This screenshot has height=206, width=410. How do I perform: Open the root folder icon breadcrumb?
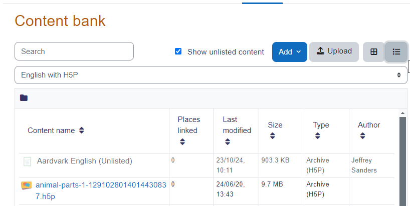click(24, 98)
